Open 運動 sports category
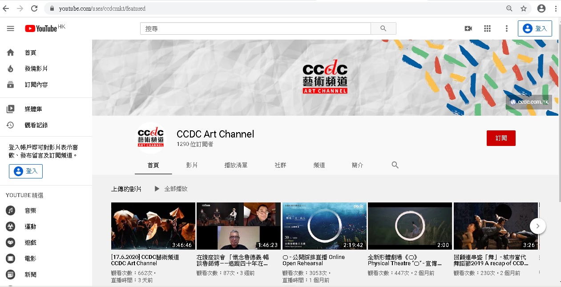Viewport: 561px width, 287px height. pyautogui.click(x=46, y=226)
